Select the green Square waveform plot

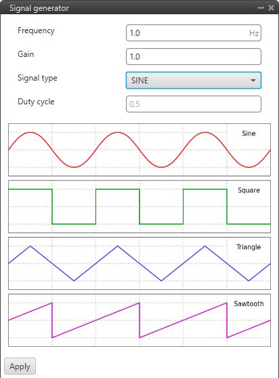click(x=139, y=207)
